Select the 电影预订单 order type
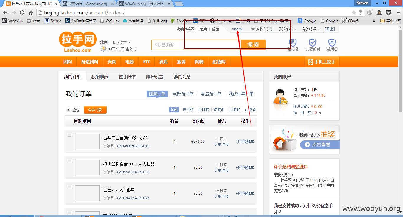403x217 pixels. tap(183, 94)
